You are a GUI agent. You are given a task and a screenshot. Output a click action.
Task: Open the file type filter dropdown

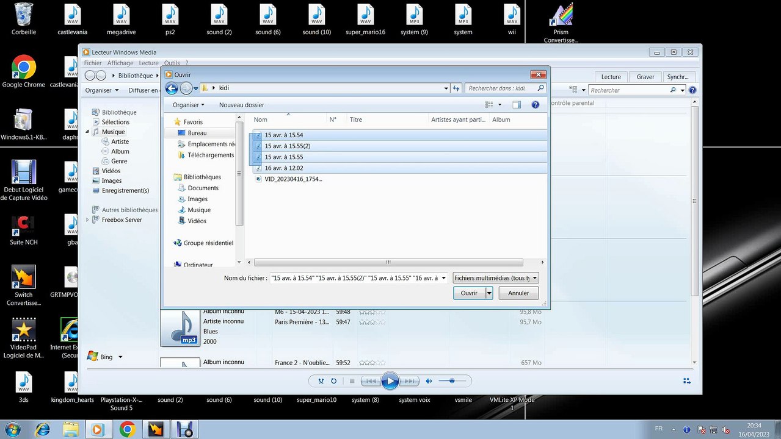pyautogui.click(x=496, y=278)
